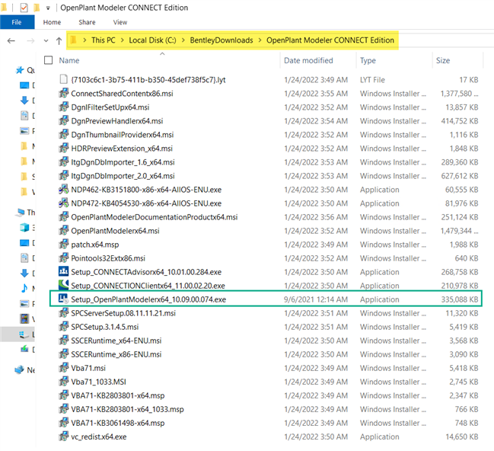Go up one folder level
Screen dimensions: 494x451
tap(59, 40)
